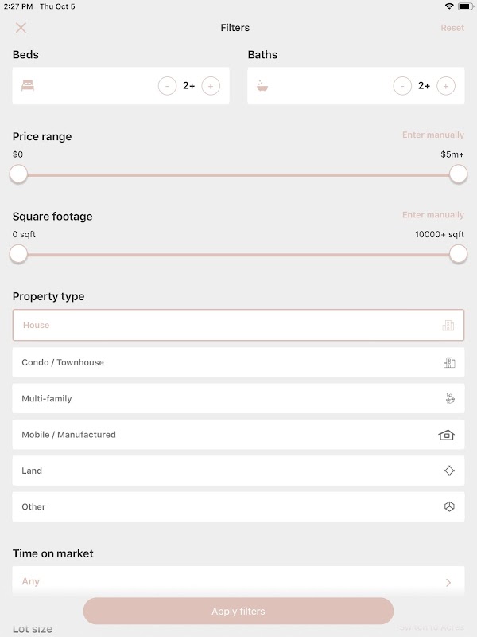The height and width of the screenshot is (637, 477).
Task: Close the Filters screen with the X icon
Action: tap(21, 28)
